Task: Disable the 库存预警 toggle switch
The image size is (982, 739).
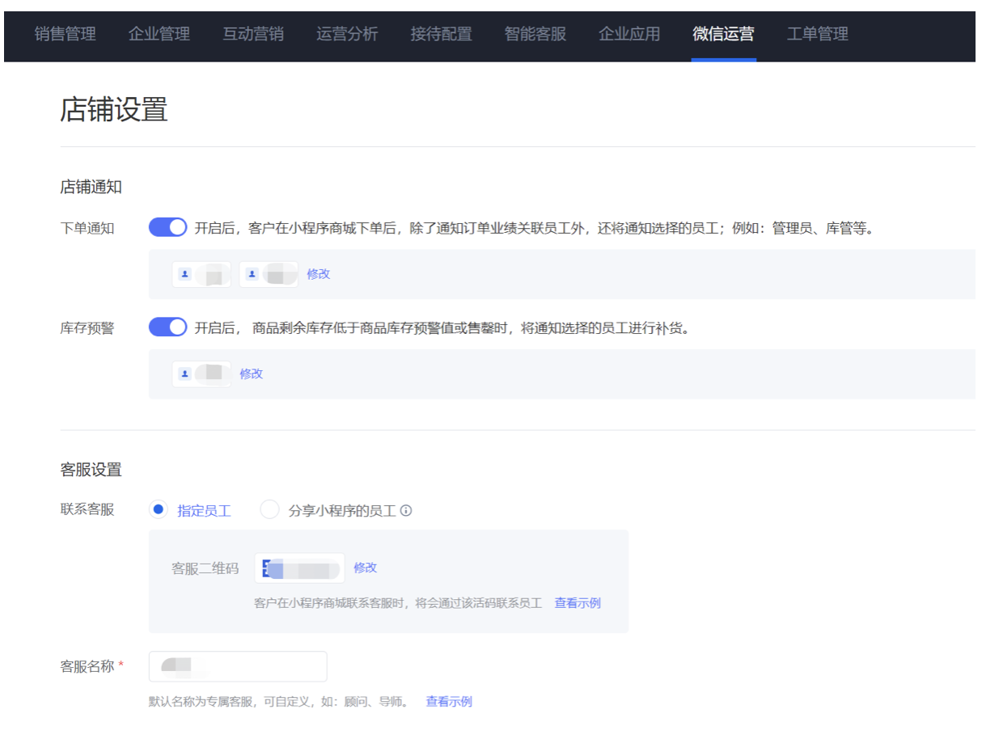Action: tap(167, 327)
